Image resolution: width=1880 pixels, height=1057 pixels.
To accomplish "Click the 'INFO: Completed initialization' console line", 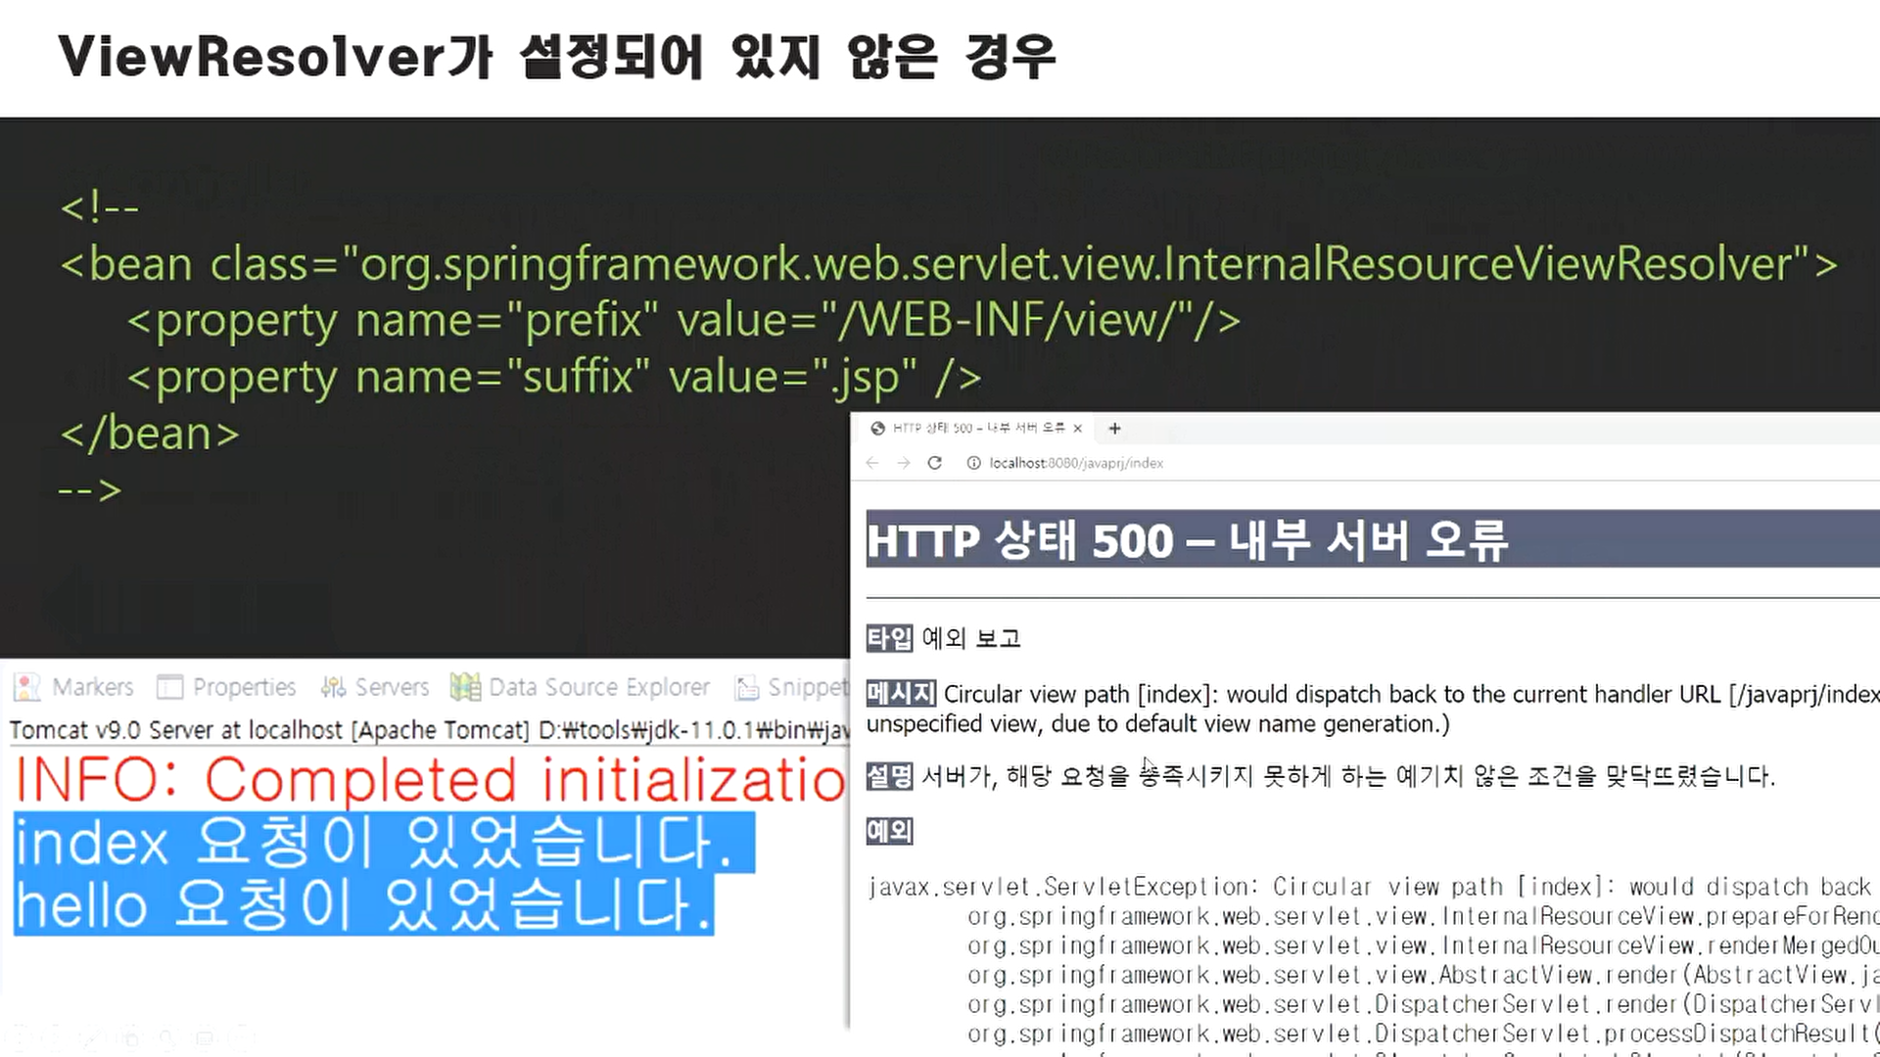I will [x=431, y=780].
